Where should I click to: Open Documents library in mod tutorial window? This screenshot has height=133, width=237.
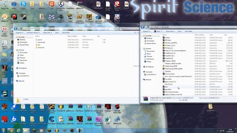(x=24, y=52)
